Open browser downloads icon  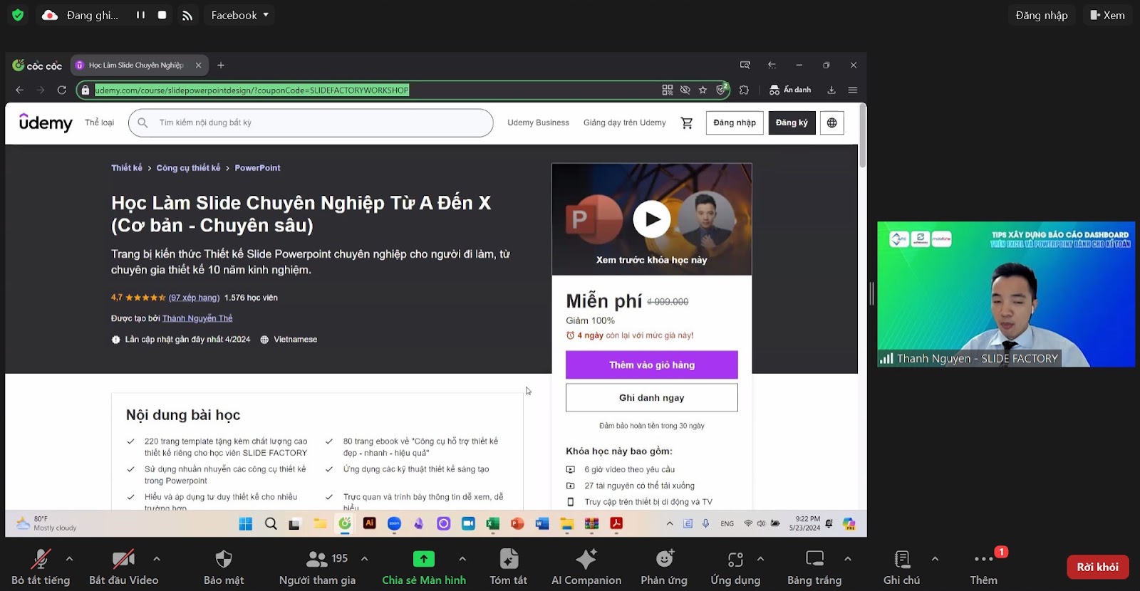point(831,90)
